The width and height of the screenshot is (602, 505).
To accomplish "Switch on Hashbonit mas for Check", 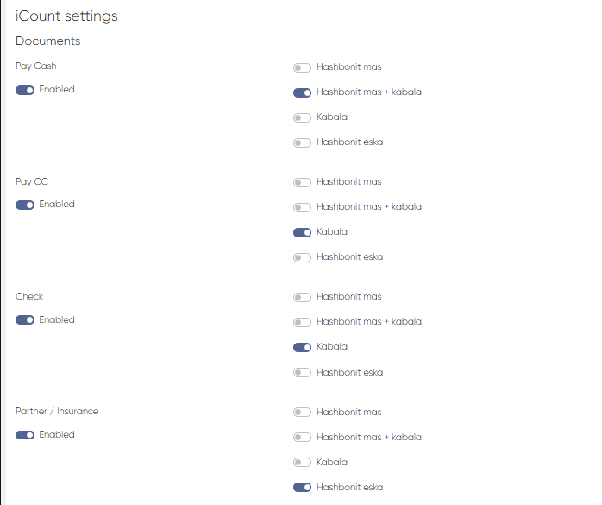I will (302, 297).
